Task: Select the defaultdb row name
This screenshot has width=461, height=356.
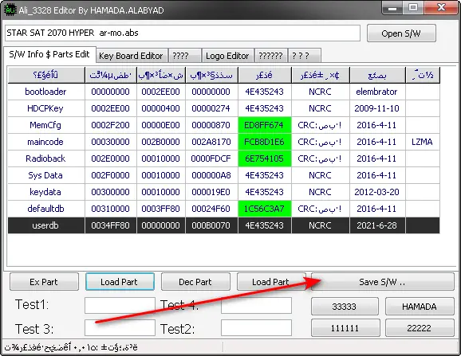Action: point(46,209)
